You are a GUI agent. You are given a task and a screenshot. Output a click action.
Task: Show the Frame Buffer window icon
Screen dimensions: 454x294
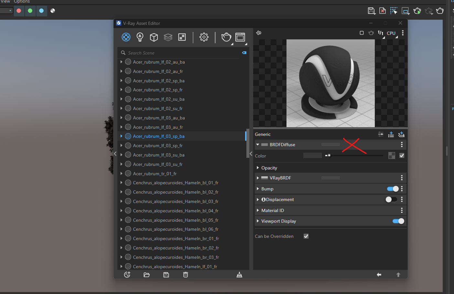240,37
